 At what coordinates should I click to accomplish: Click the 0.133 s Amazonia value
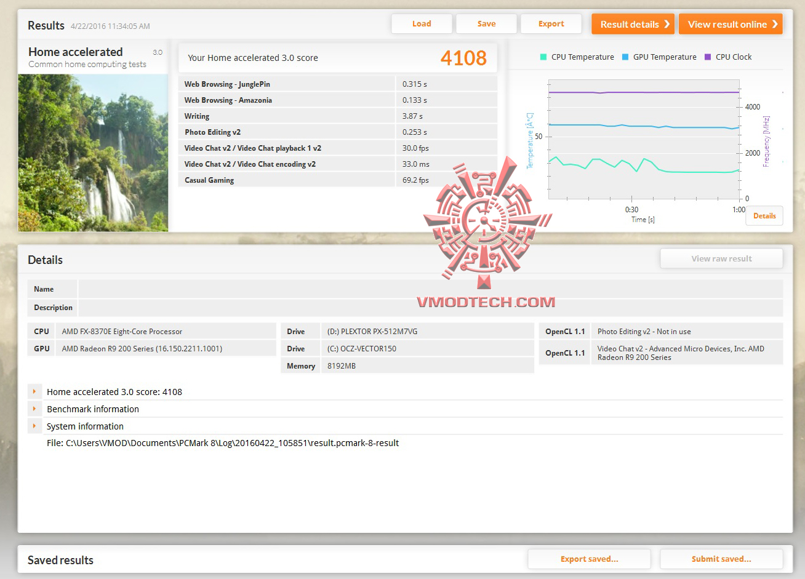pos(415,100)
